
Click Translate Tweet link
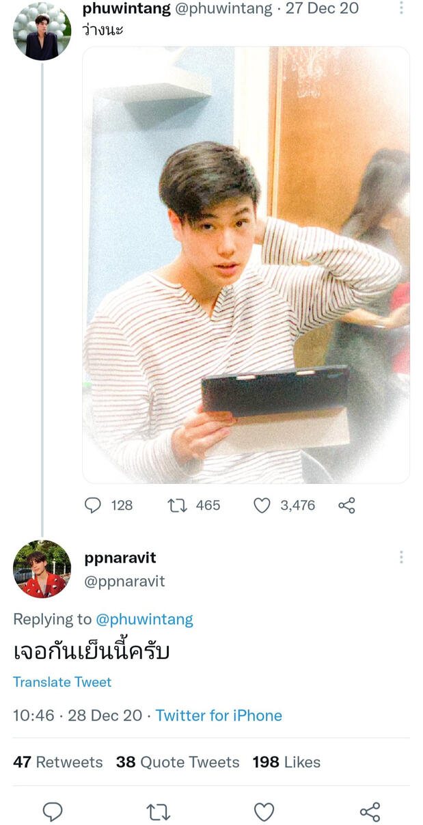click(x=62, y=682)
